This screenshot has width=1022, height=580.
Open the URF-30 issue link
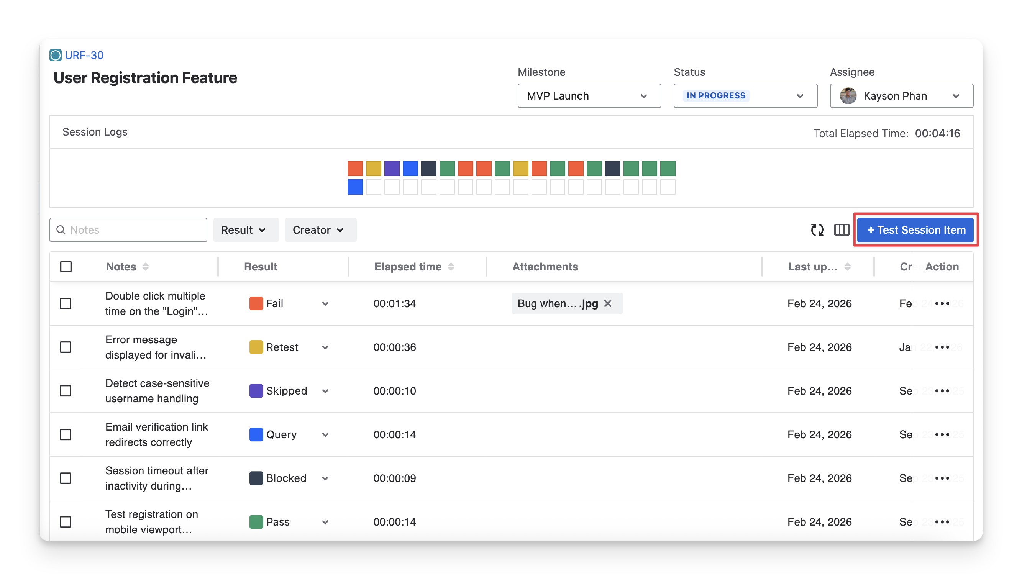click(84, 56)
